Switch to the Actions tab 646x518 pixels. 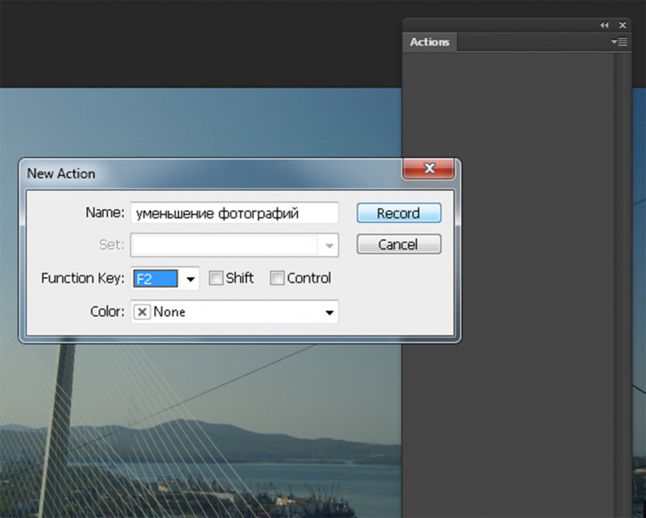(430, 42)
